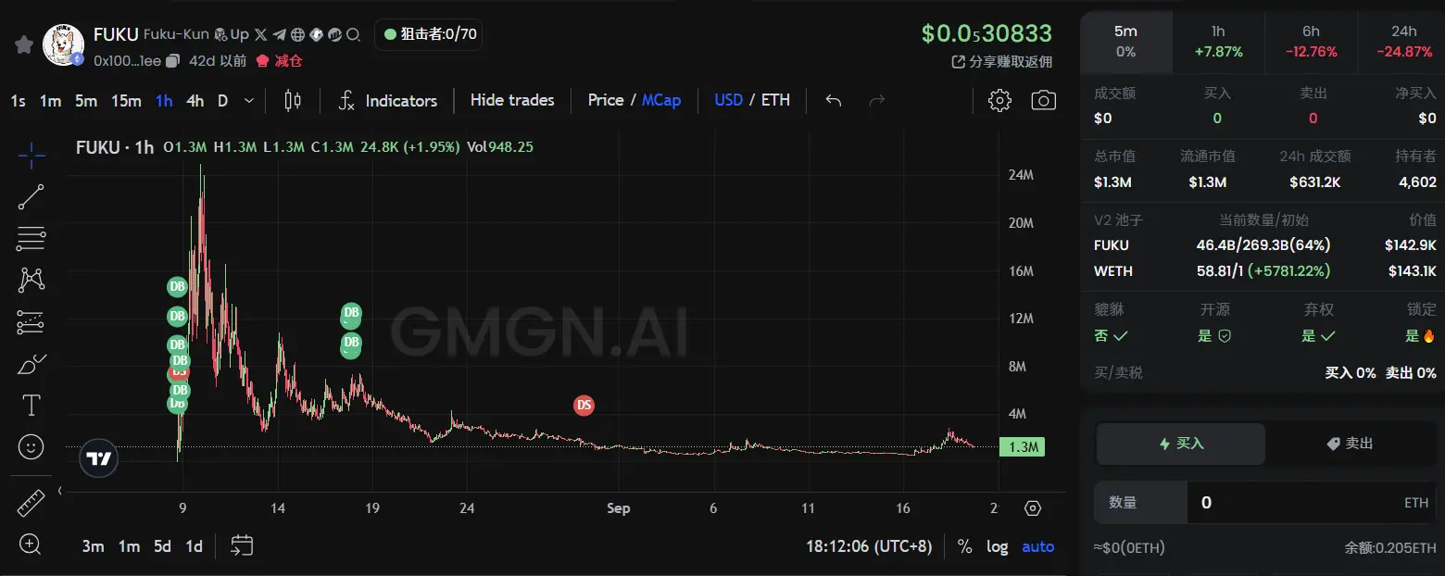Viewport: 1445px width, 576px height.
Task: Set chart range to 3m
Action: 93,546
